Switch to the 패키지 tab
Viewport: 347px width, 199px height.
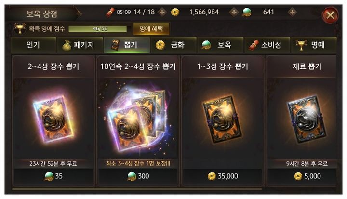tap(80, 45)
